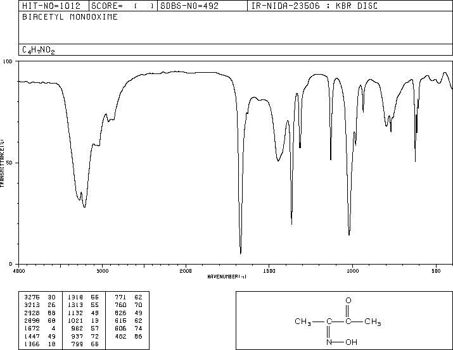This screenshot has height=350, width=453.
Task: Click the 937 peak table entry
Action: point(77,337)
